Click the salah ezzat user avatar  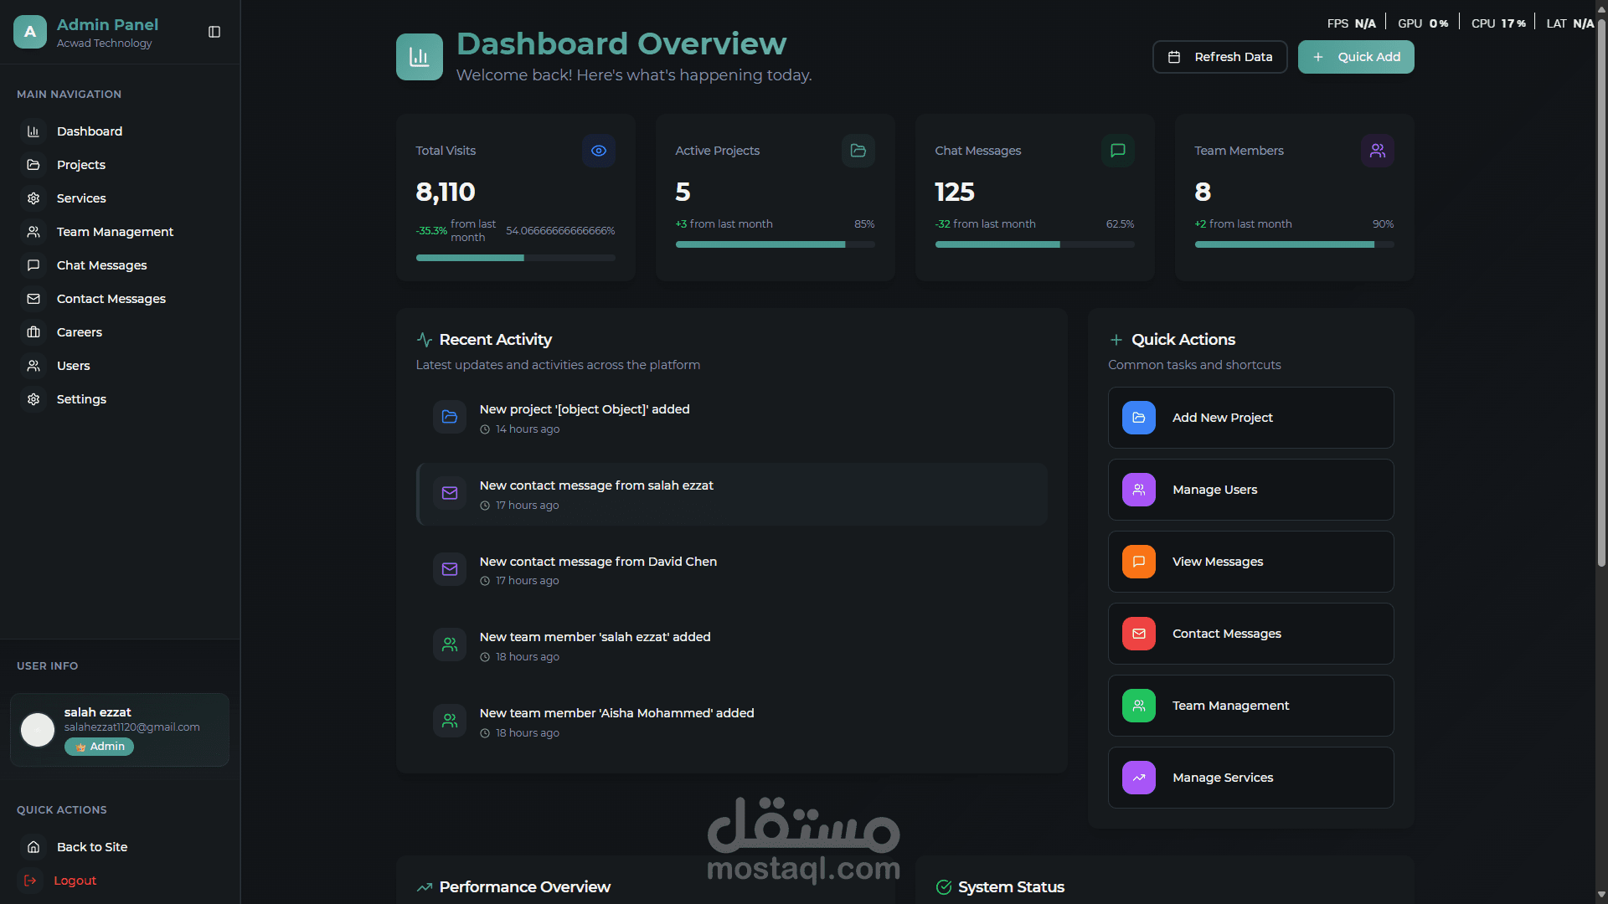click(x=38, y=729)
